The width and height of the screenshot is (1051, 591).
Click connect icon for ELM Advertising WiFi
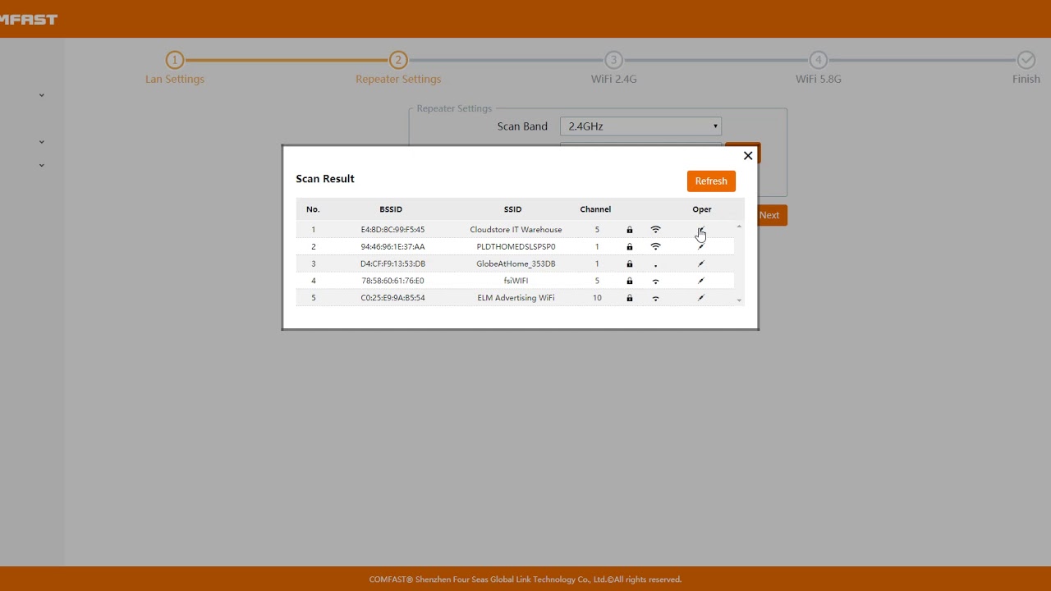[x=701, y=298]
